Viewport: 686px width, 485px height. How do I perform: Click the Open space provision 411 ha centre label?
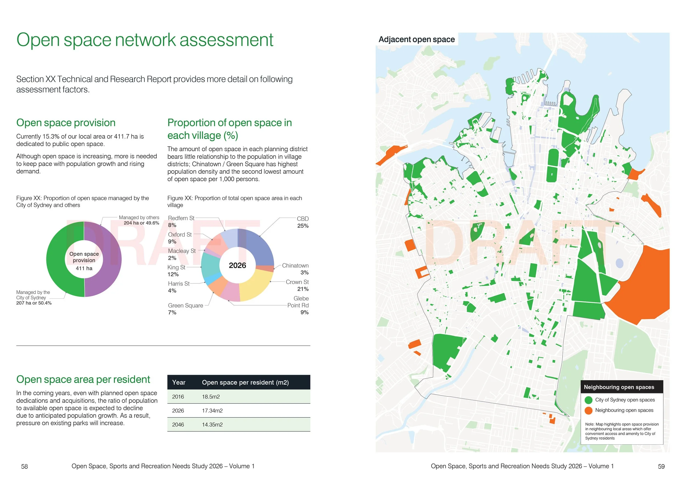(84, 260)
